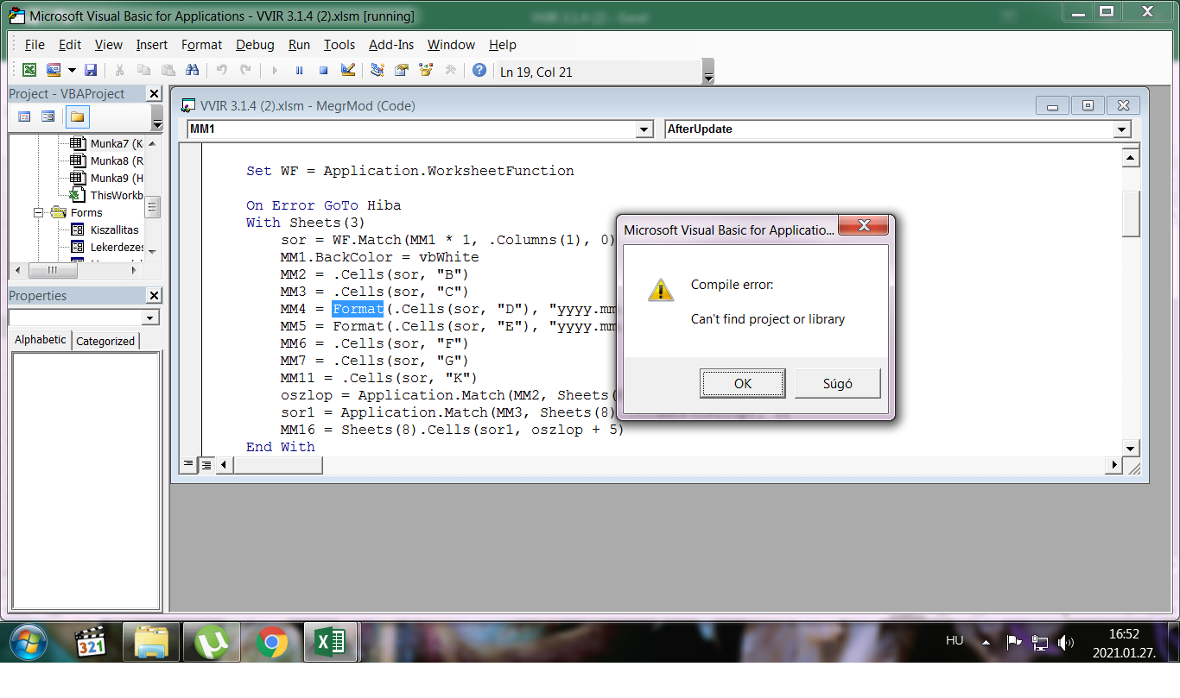Click code window vertical scroll up arrow
The width and height of the screenshot is (1180, 698).
point(1131,158)
